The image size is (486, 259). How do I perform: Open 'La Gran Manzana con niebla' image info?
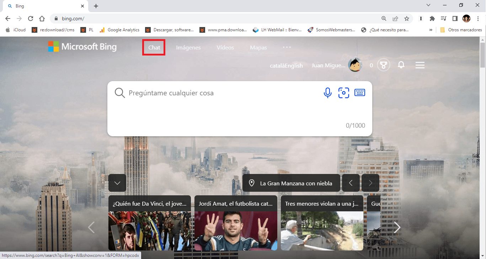pos(291,183)
